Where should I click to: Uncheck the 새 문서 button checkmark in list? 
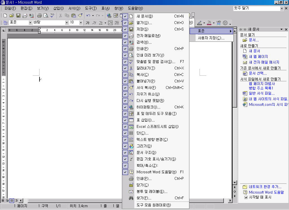pos(125,16)
